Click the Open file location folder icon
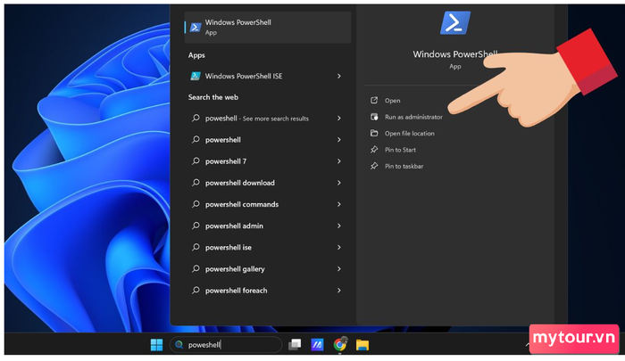The image size is (625, 361). [374, 133]
